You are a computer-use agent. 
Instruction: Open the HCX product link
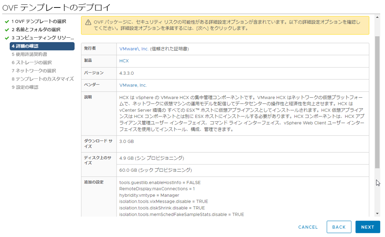tap(124, 61)
